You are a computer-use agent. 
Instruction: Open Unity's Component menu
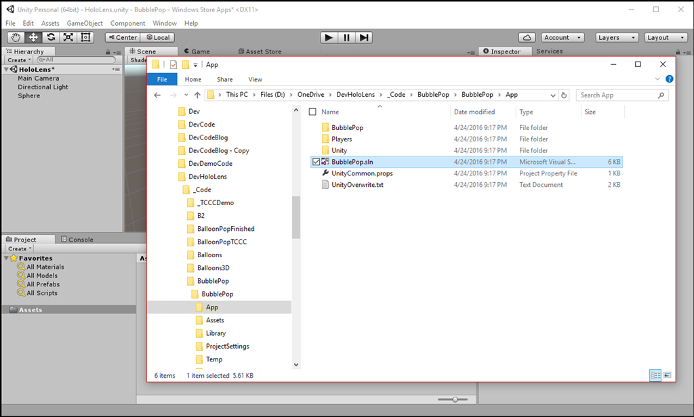point(127,23)
